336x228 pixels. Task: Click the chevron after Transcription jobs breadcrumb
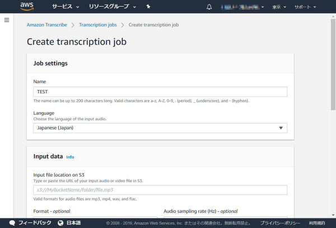pyautogui.click(x=123, y=25)
